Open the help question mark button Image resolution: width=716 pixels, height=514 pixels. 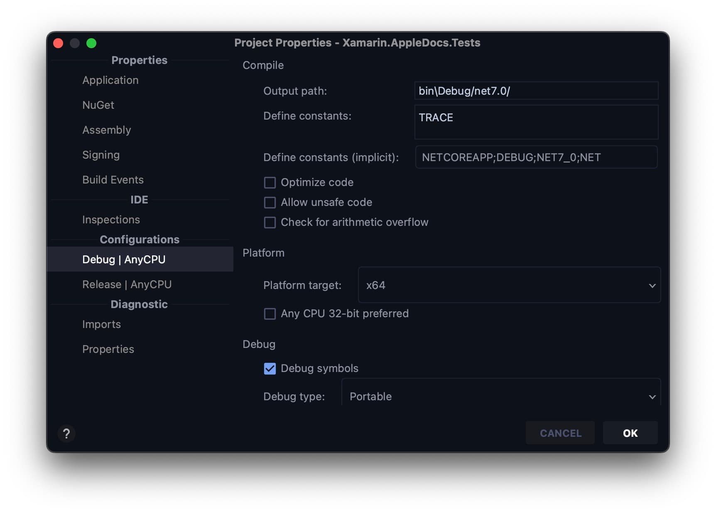[x=66, y=433]
